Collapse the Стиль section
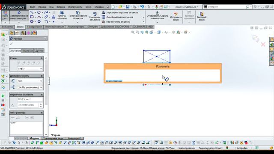The width and height of the screenshot is (274, 154). [42, 58]
